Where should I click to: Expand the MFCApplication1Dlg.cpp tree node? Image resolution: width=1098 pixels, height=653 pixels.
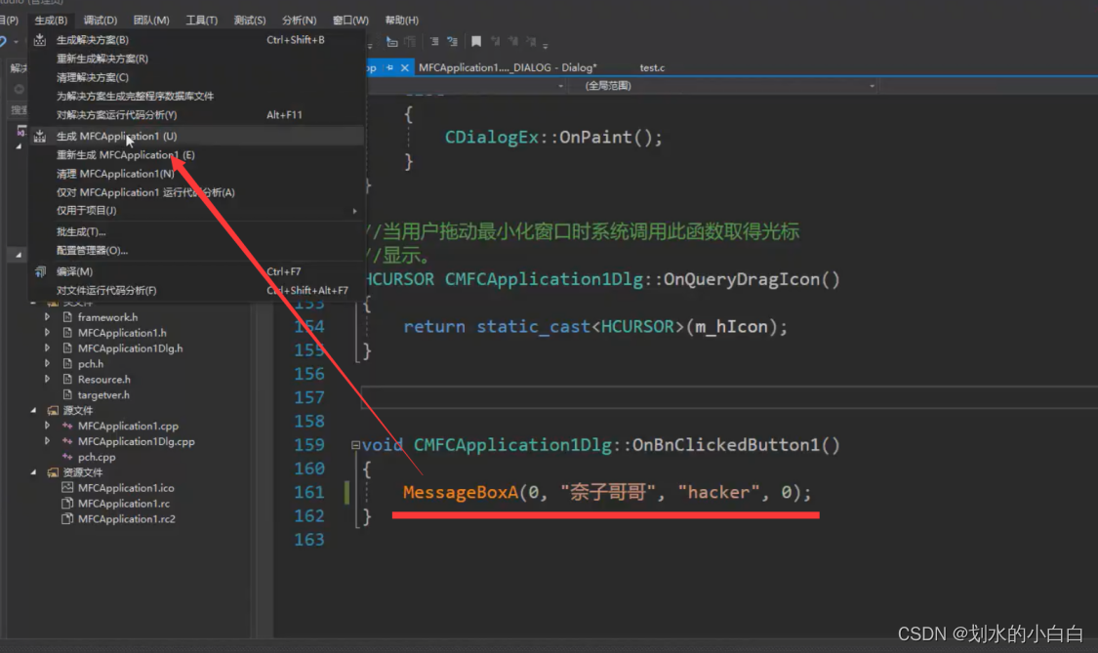pos(47,441)
